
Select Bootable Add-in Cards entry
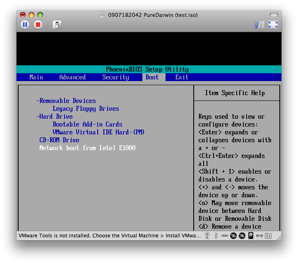click(87, 124)
